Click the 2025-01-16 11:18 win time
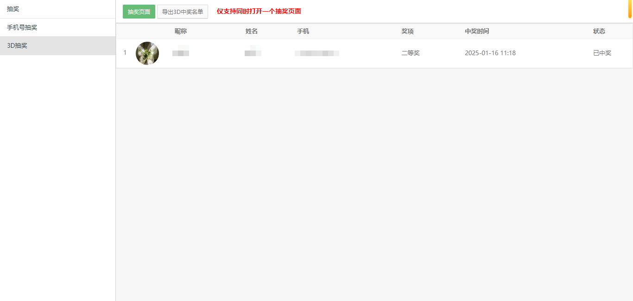 coord(490,53)
